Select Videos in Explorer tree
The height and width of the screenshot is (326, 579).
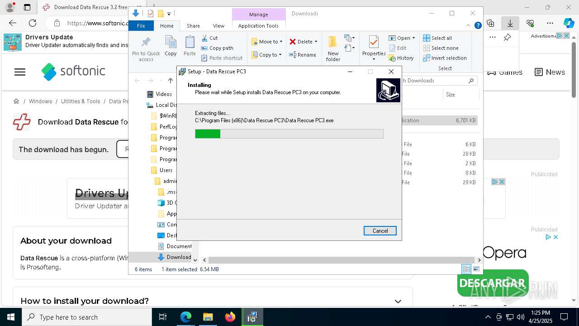pos(159,94)
